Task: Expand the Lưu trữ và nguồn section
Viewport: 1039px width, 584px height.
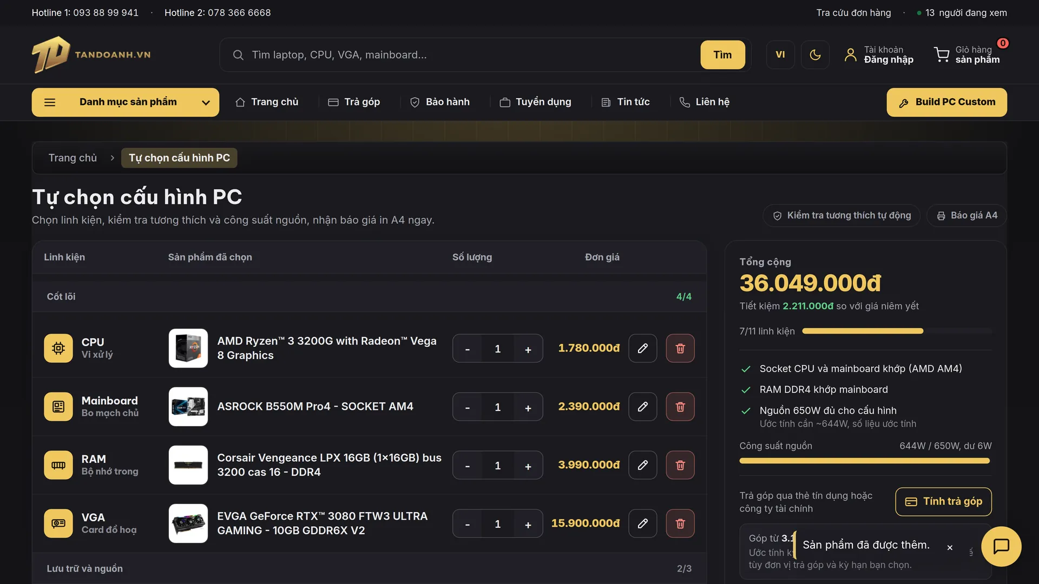Action: [x=369, y=568]
